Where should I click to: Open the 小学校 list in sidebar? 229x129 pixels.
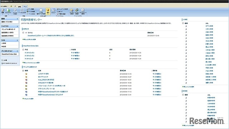pos(4,43)
